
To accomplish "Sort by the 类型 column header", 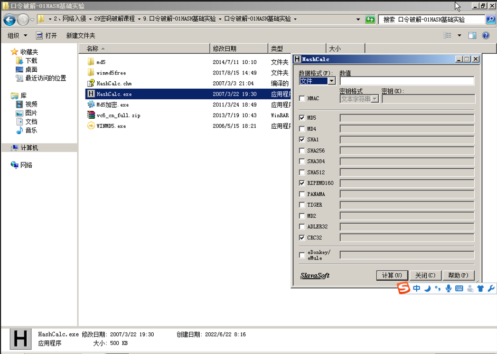I will (x=297, y=49).
